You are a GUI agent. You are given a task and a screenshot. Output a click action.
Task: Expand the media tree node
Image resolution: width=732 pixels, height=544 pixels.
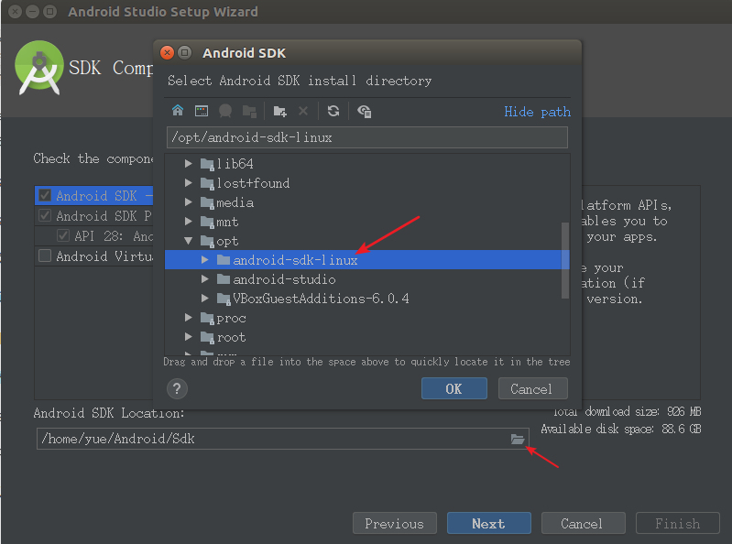pos(188,202)
